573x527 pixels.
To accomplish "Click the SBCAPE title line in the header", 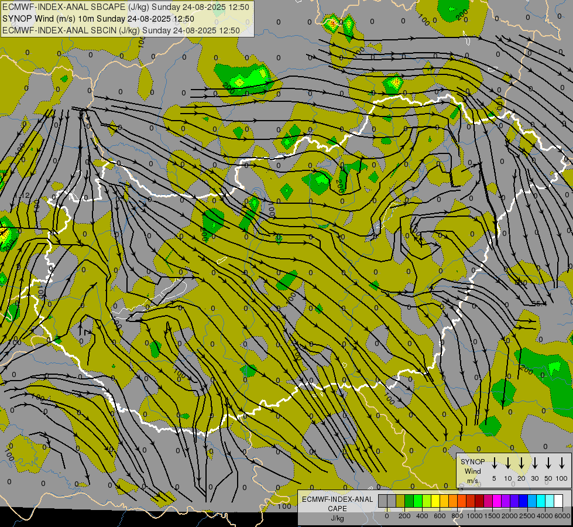I will (125, 7).
